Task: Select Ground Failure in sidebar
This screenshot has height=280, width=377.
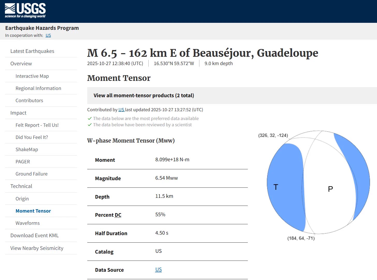Action: (x=32, y=174)
